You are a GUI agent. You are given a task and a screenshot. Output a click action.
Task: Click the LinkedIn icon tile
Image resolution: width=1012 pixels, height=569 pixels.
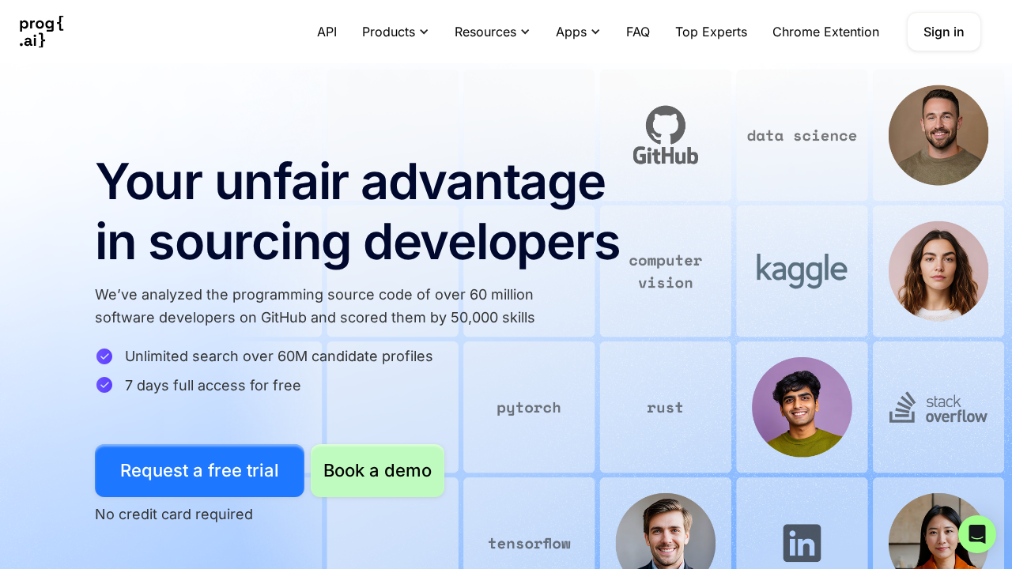click(802, 542)
